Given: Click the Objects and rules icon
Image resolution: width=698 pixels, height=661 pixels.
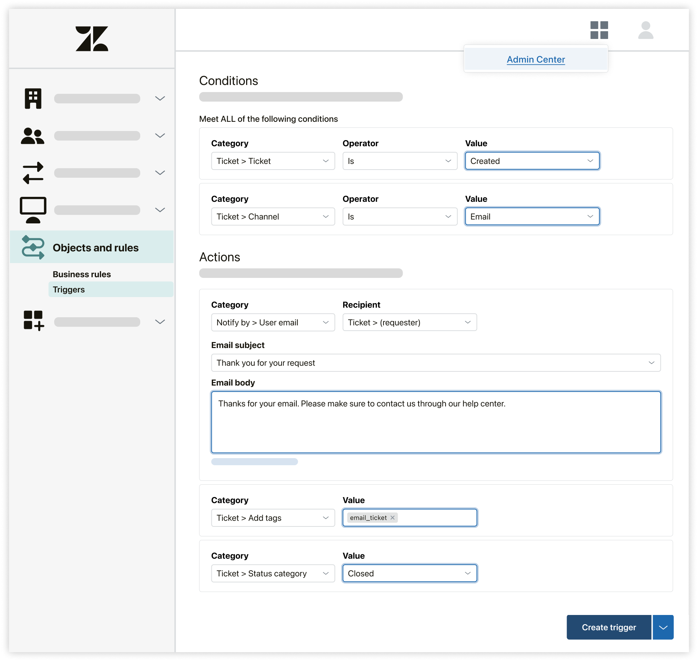Looking at the screenshot, I should [34, 247].
